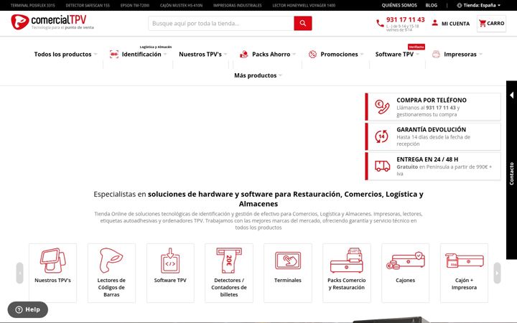The width and height of the screenshot is (517, 323).
Task: Click the Identificación barcode scanner icon
Action: click(114, 55)
